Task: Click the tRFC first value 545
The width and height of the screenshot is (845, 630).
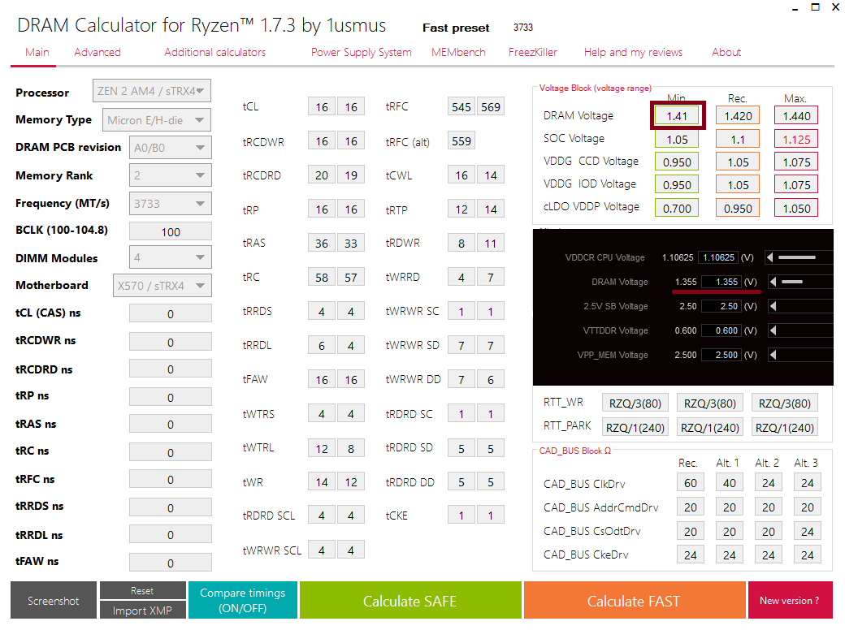Action: 461,106
